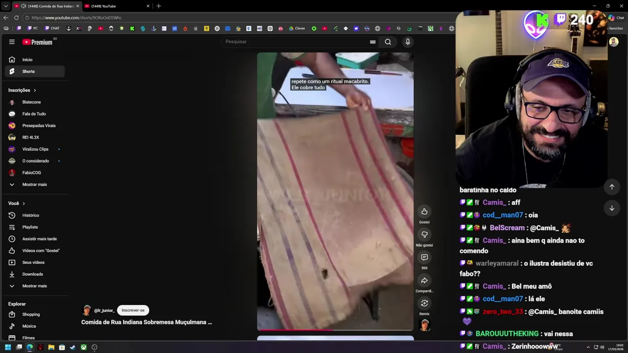The image size is (628, 353).
Task: Go to previous short with up arrow
Action: (x=612, y=187)
